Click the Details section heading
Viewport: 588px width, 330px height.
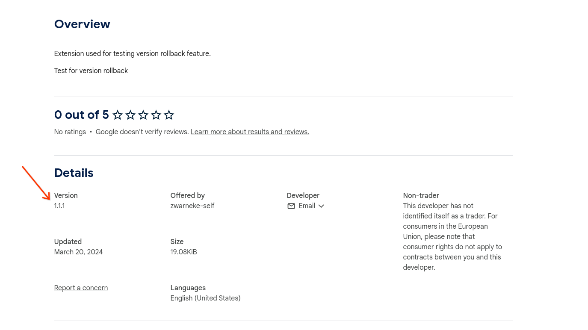tap(74, 173)
